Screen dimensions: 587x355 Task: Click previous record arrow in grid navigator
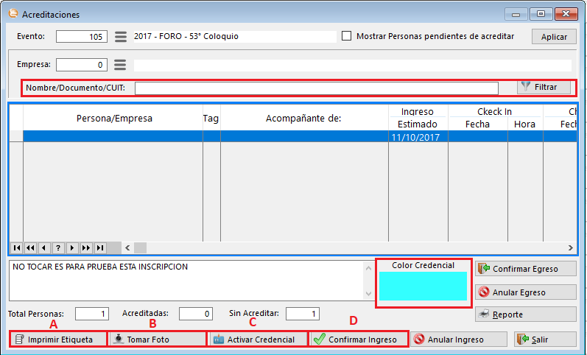[x=44, y=247]
